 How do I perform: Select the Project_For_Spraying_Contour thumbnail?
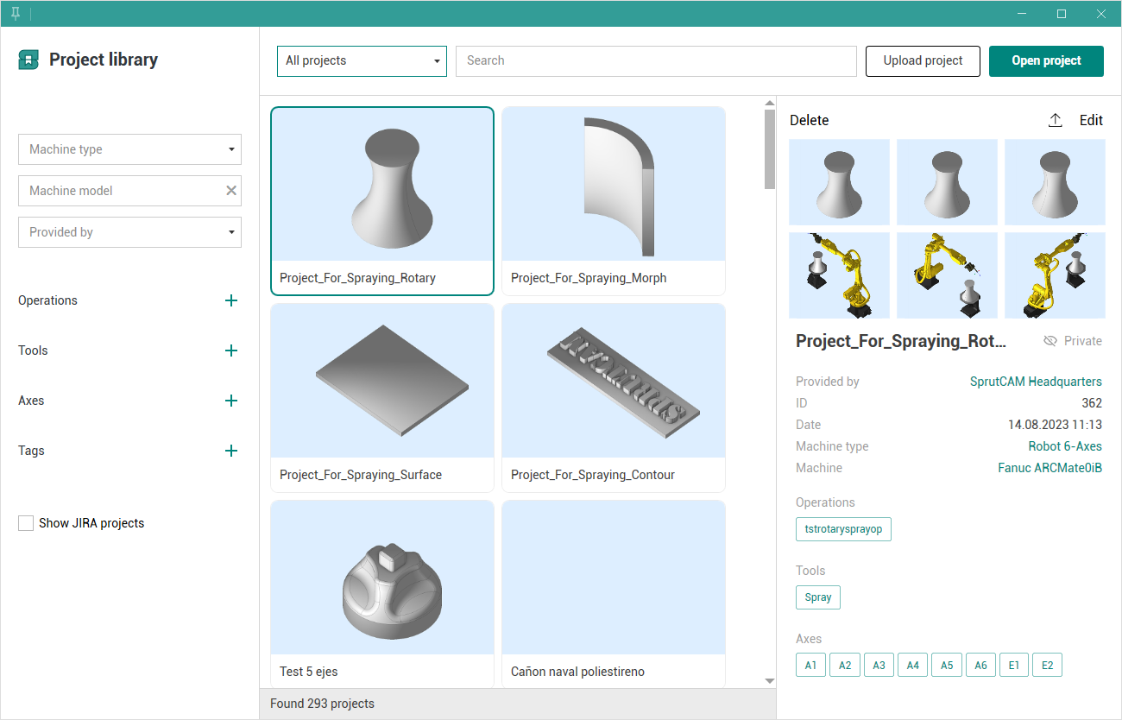click(613, 381)
